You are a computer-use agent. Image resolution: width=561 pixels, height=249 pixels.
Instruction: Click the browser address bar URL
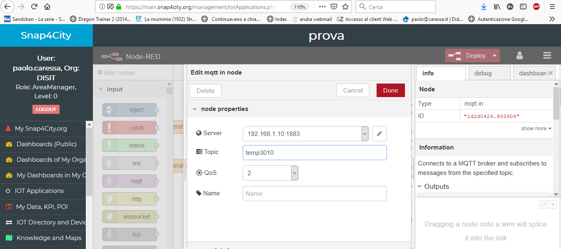click(200, 7)
